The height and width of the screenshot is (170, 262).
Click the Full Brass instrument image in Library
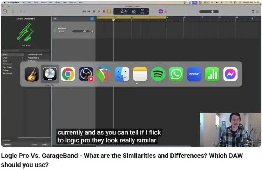point(26,32)
